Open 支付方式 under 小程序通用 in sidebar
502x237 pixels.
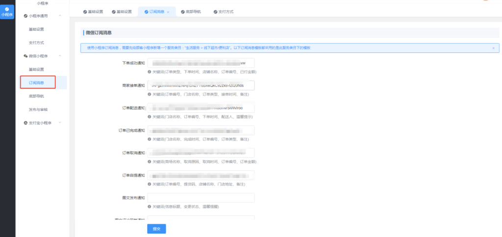click(36, 43)
